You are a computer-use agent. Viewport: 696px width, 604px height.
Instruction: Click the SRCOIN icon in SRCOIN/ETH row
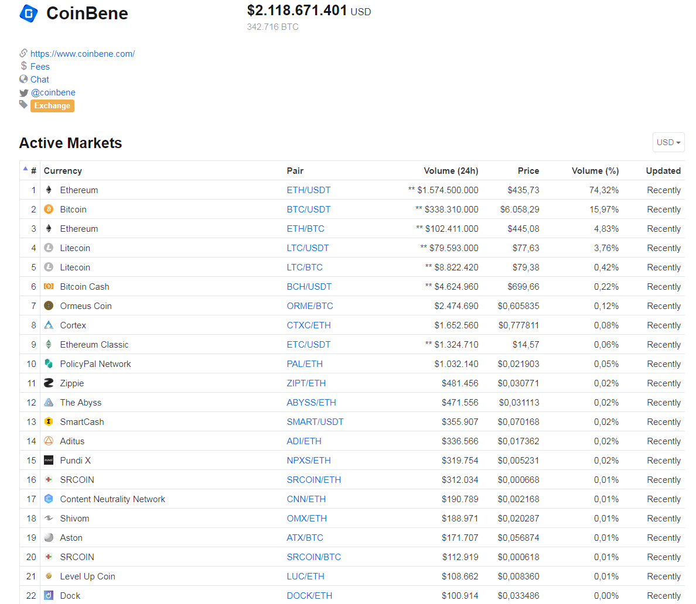coord(49,479)
